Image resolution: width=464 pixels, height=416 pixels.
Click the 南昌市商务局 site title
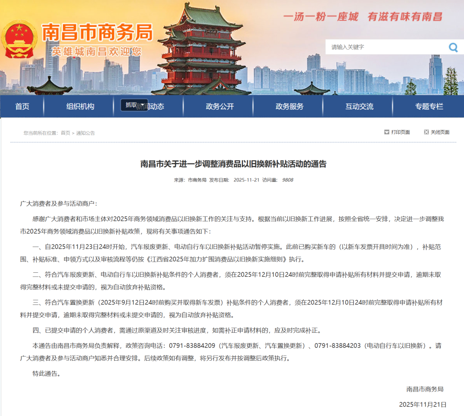[x=98, y=32]
